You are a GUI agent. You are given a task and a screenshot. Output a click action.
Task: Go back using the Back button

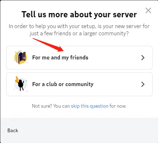(x=13, y=130)
